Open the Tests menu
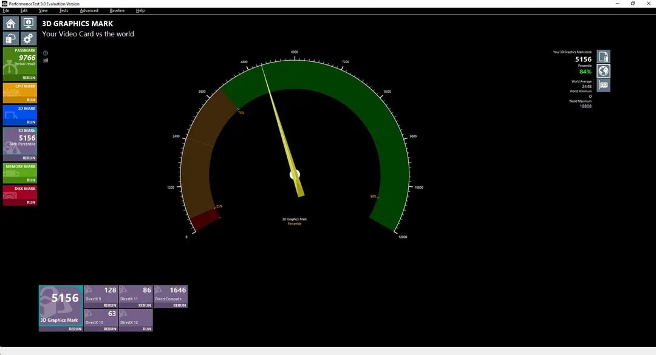 click(x=64, y=10)
